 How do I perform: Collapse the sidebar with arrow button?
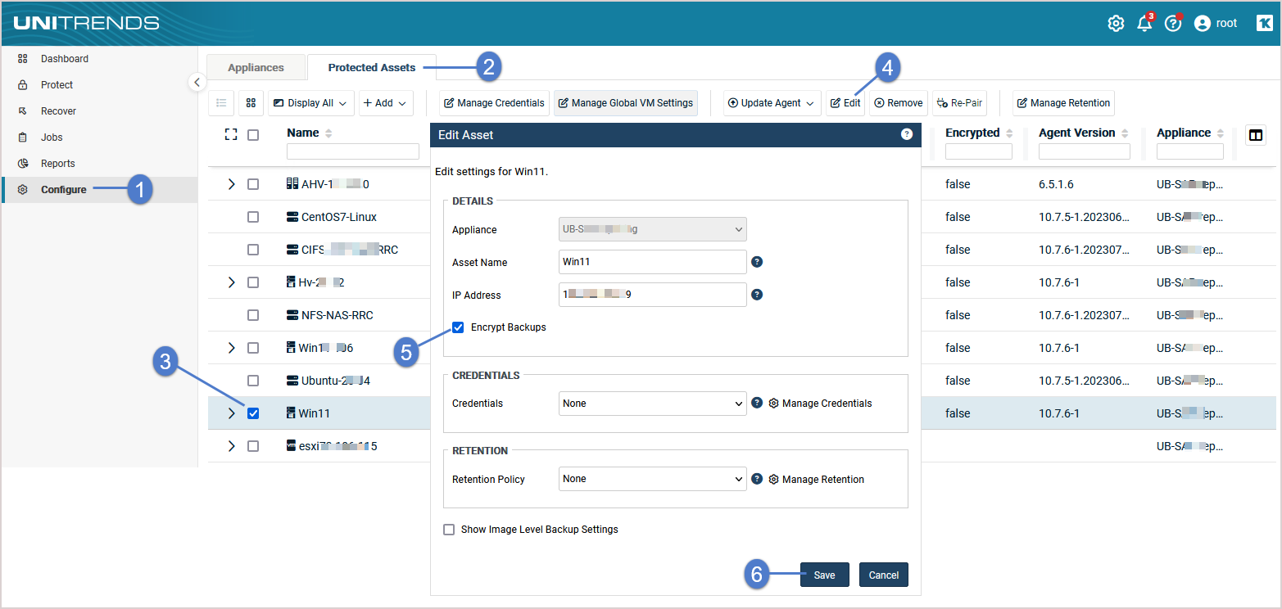click(x=197, y=82)
